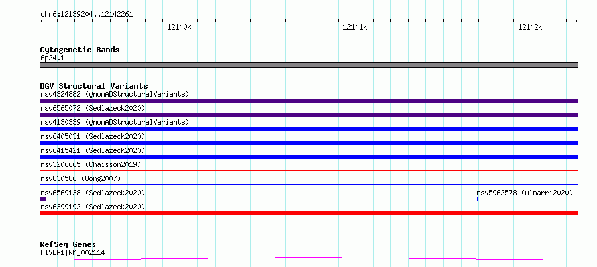The height and width of the screenshot is (267, 597).
Task: Select the blue bar under nsv6415421
Action: pyautogui.click(x=309, y=157)
